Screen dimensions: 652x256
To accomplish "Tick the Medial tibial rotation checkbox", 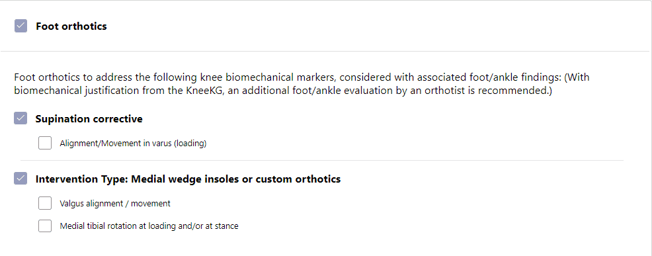I will pos(45,226).
